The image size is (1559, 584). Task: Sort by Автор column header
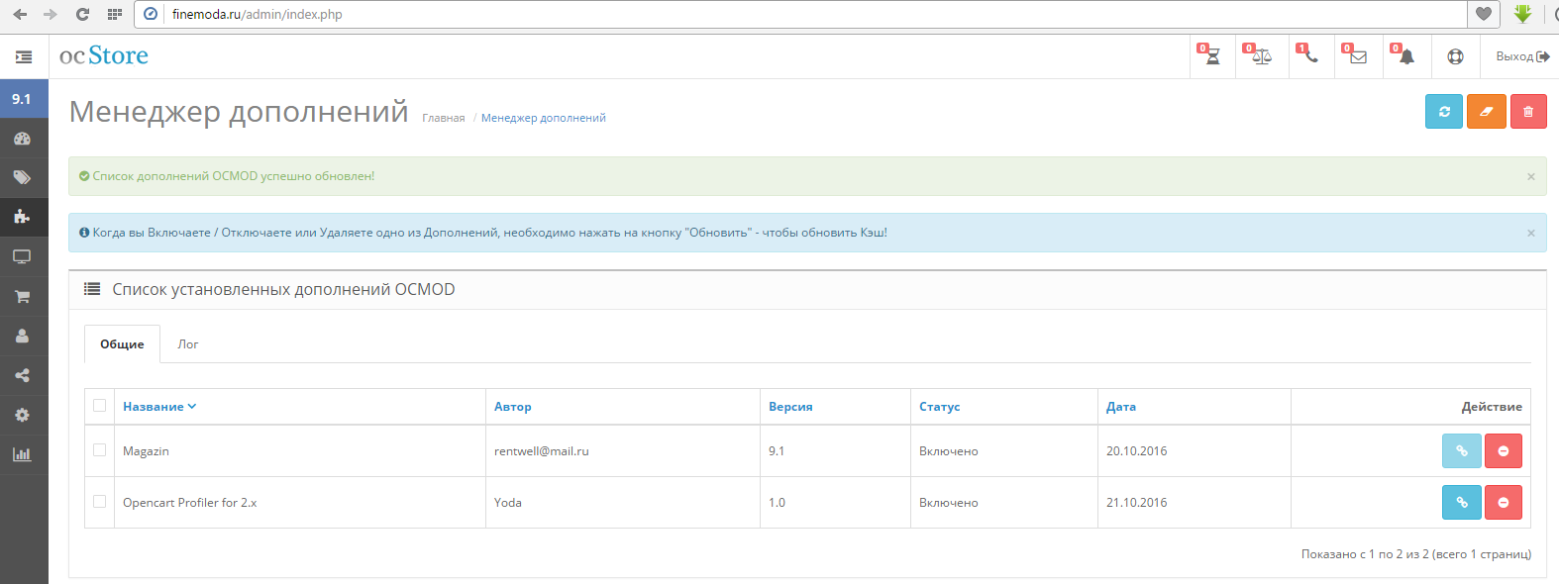[513, 407]
